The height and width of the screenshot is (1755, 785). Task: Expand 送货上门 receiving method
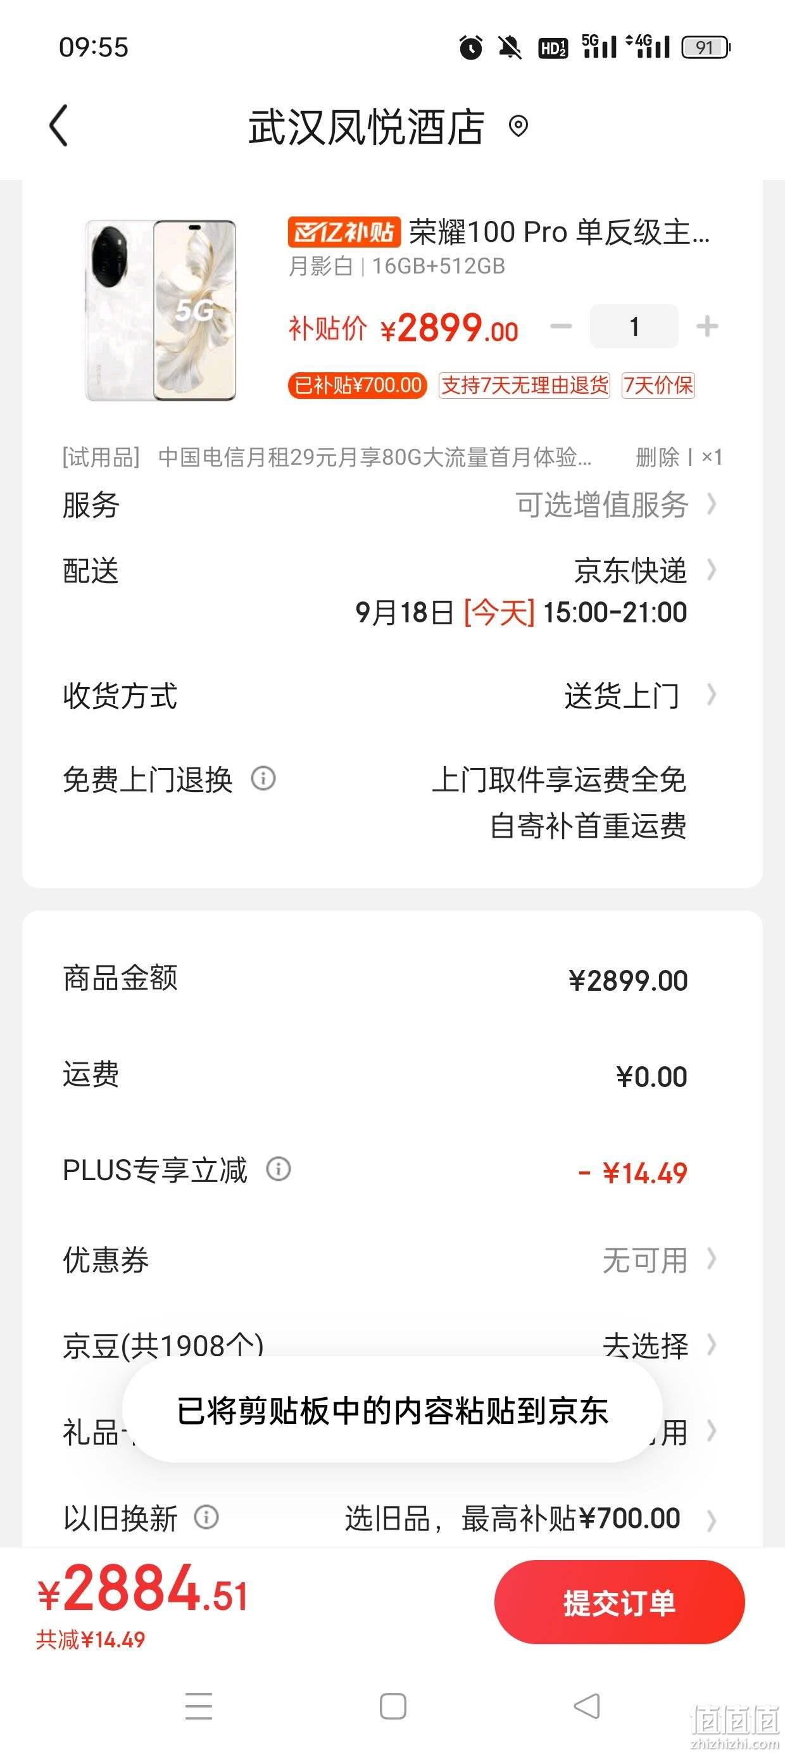point(392,696)
